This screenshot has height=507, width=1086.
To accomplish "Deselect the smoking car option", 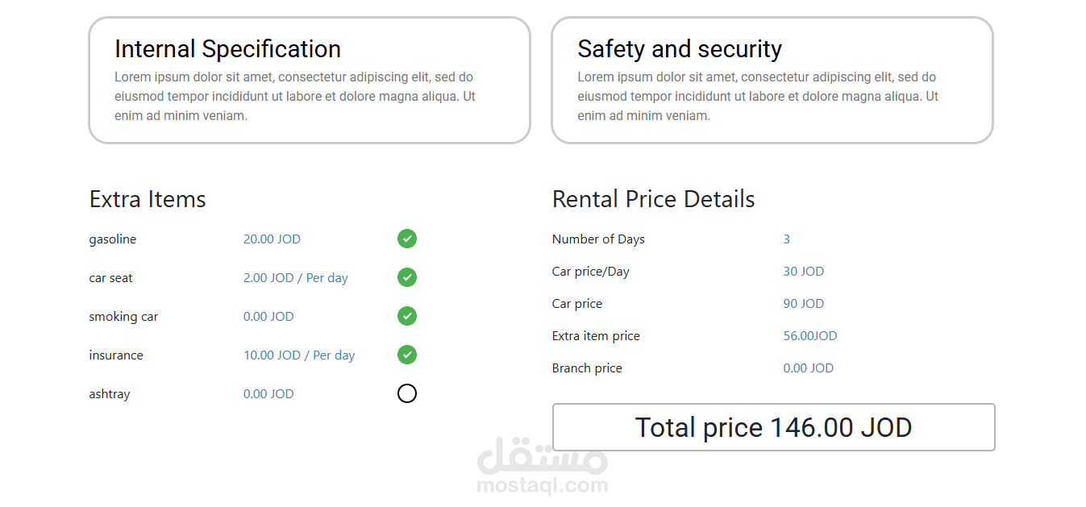I will coord(407,316).
